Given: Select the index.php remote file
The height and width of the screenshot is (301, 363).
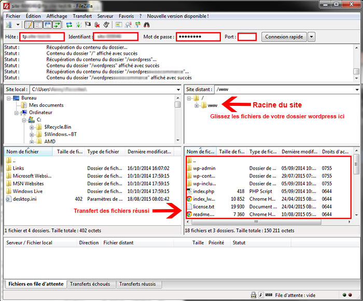Looking at the screenshot, I should pos(269,191).
